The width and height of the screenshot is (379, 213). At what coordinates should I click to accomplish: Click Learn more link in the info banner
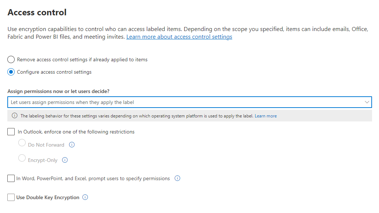tap(265, 116)
